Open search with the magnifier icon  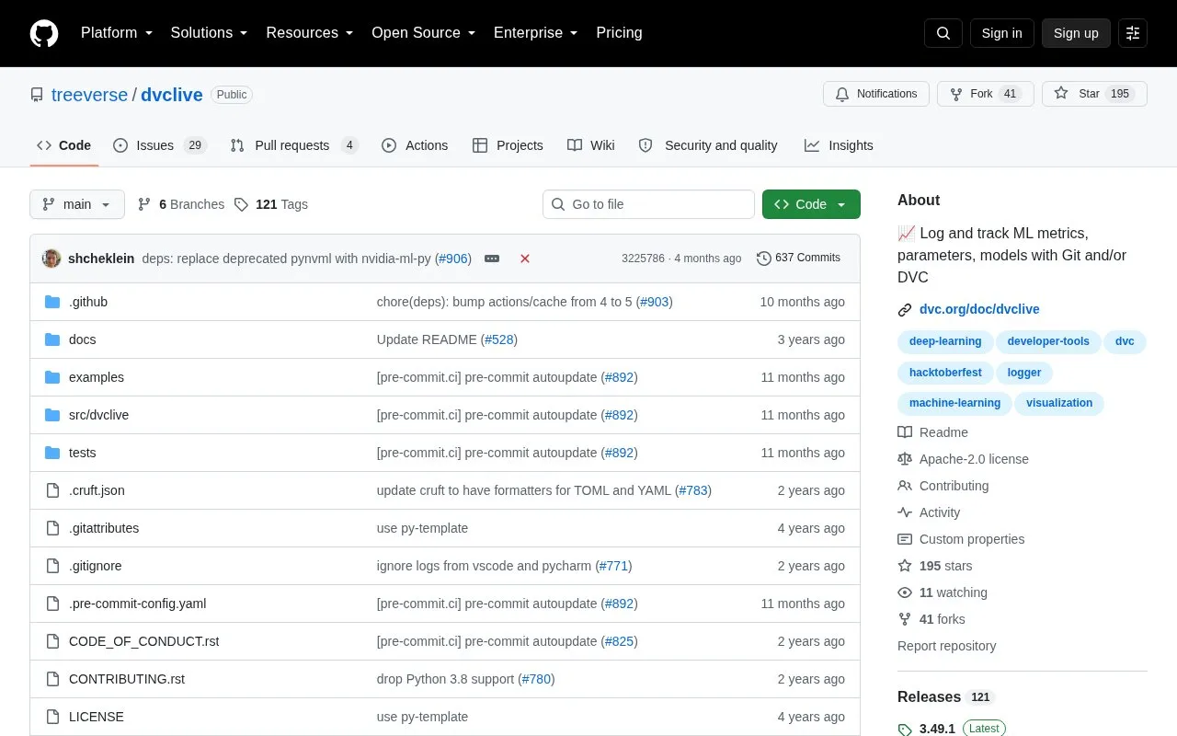coord(943,33)
